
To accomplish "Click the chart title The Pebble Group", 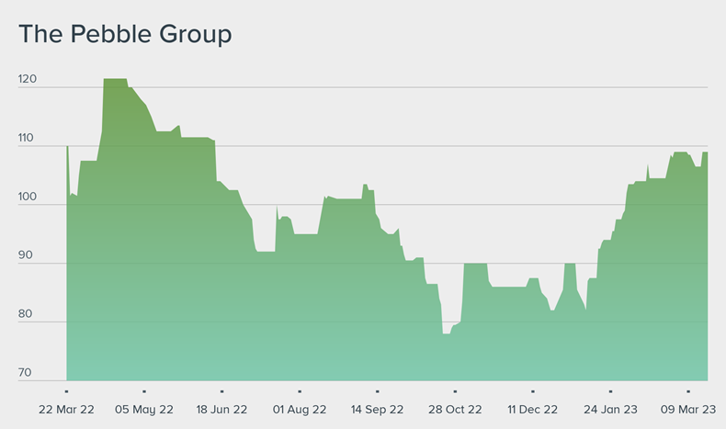I will click(x=125, y=35).
